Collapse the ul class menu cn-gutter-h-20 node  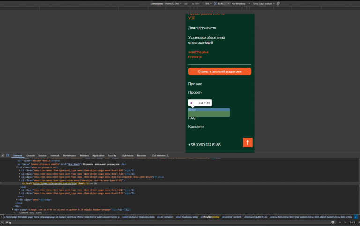pos(17,168)
